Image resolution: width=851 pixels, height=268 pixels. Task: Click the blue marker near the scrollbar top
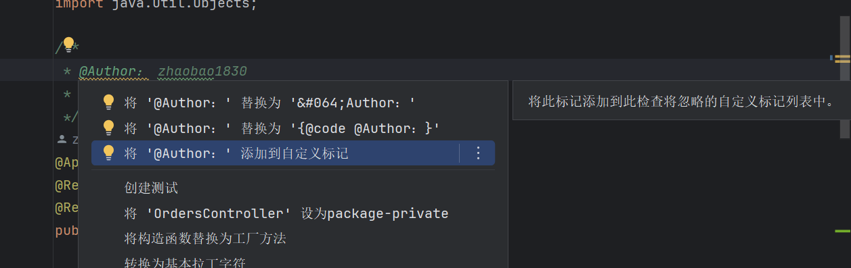click(831, 58)
